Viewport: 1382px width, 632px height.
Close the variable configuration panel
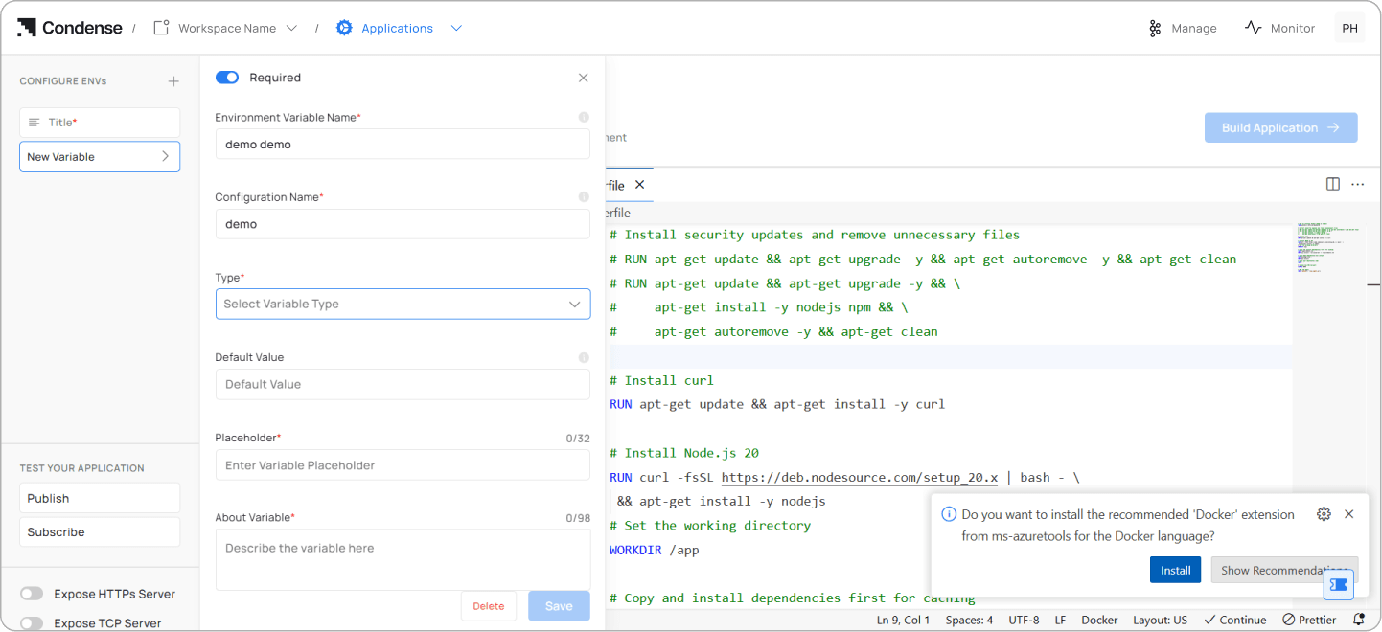583,78
